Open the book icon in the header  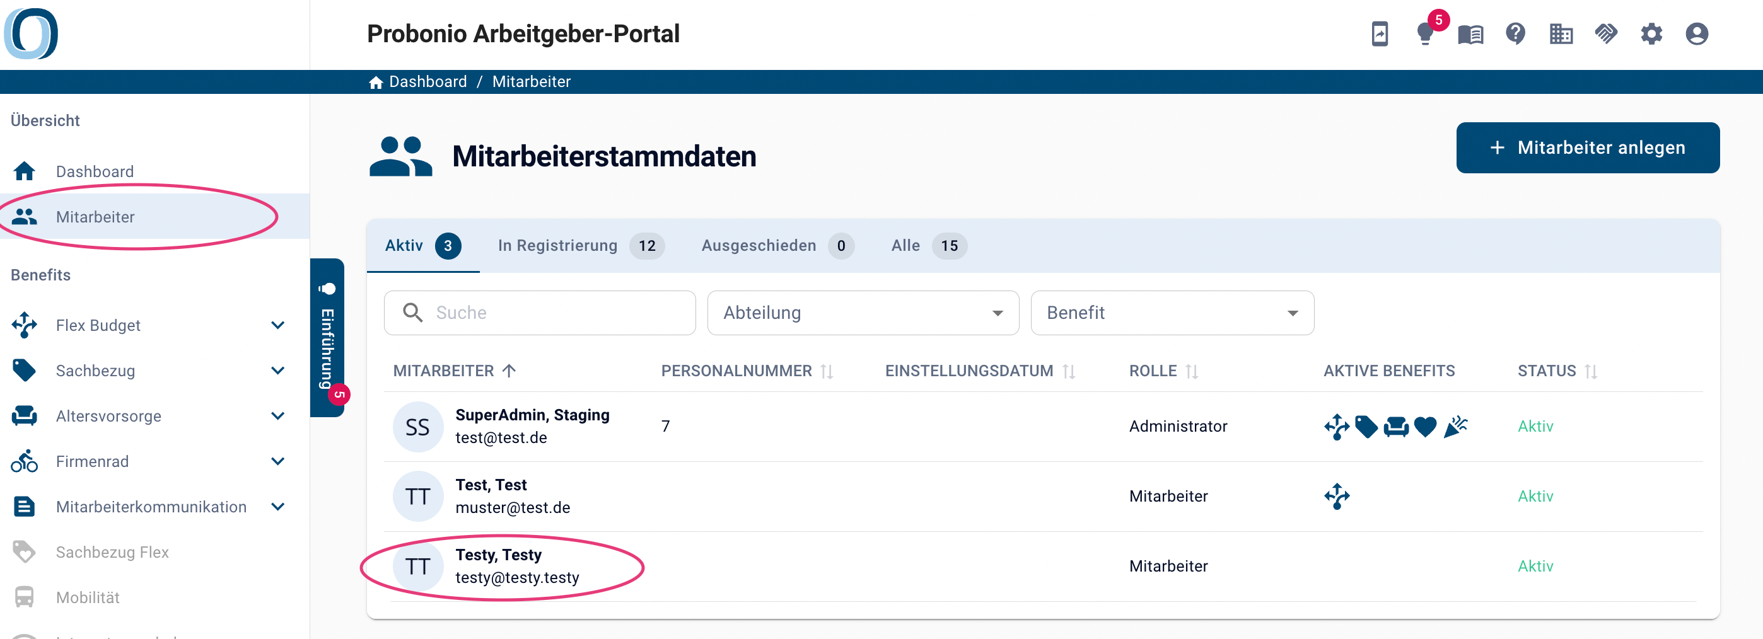tap(1470, 33)
